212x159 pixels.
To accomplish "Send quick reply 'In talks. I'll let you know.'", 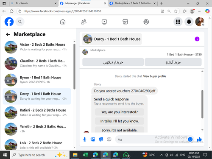I will [x=120, y=121].
